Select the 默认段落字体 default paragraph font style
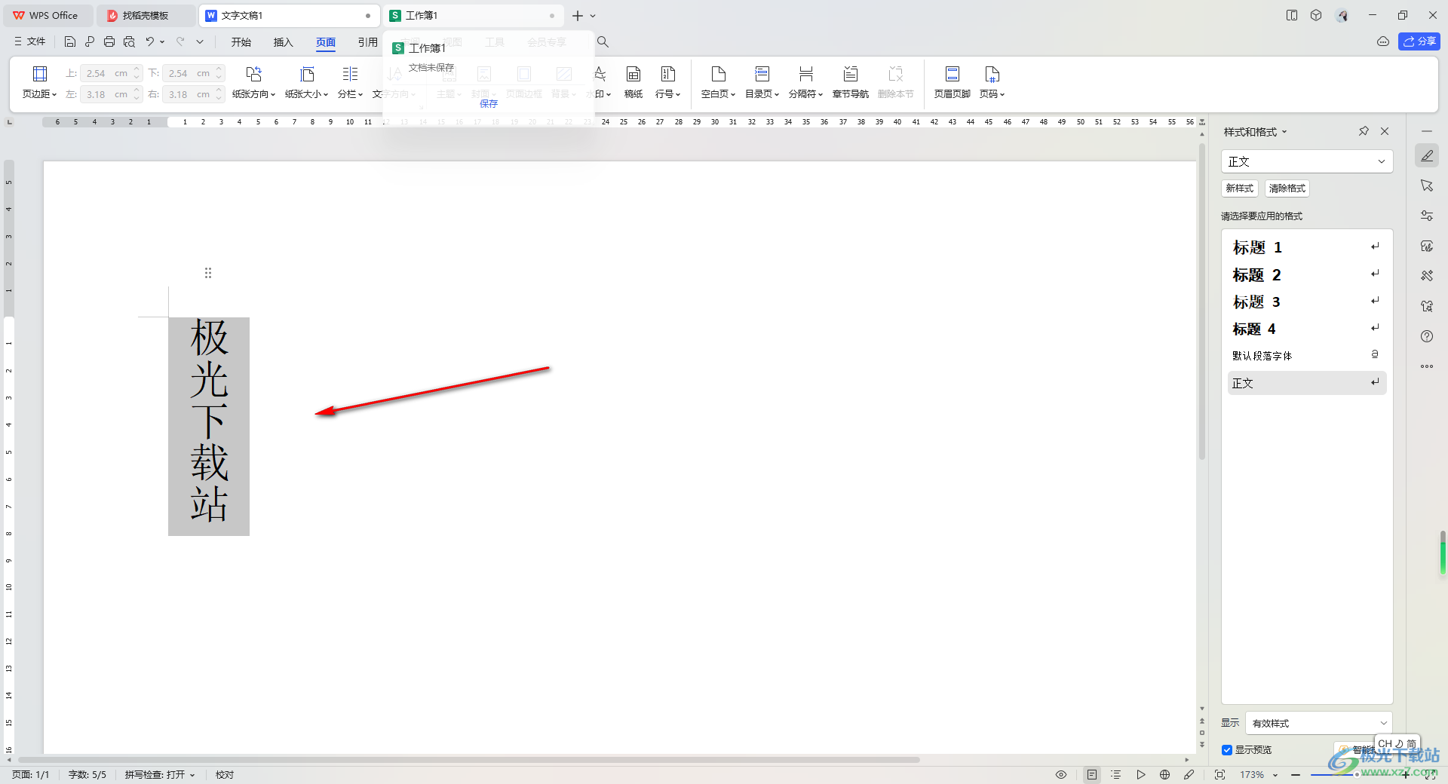Viewport: 1448px width, 784px height. click(x=1307, y=355)
